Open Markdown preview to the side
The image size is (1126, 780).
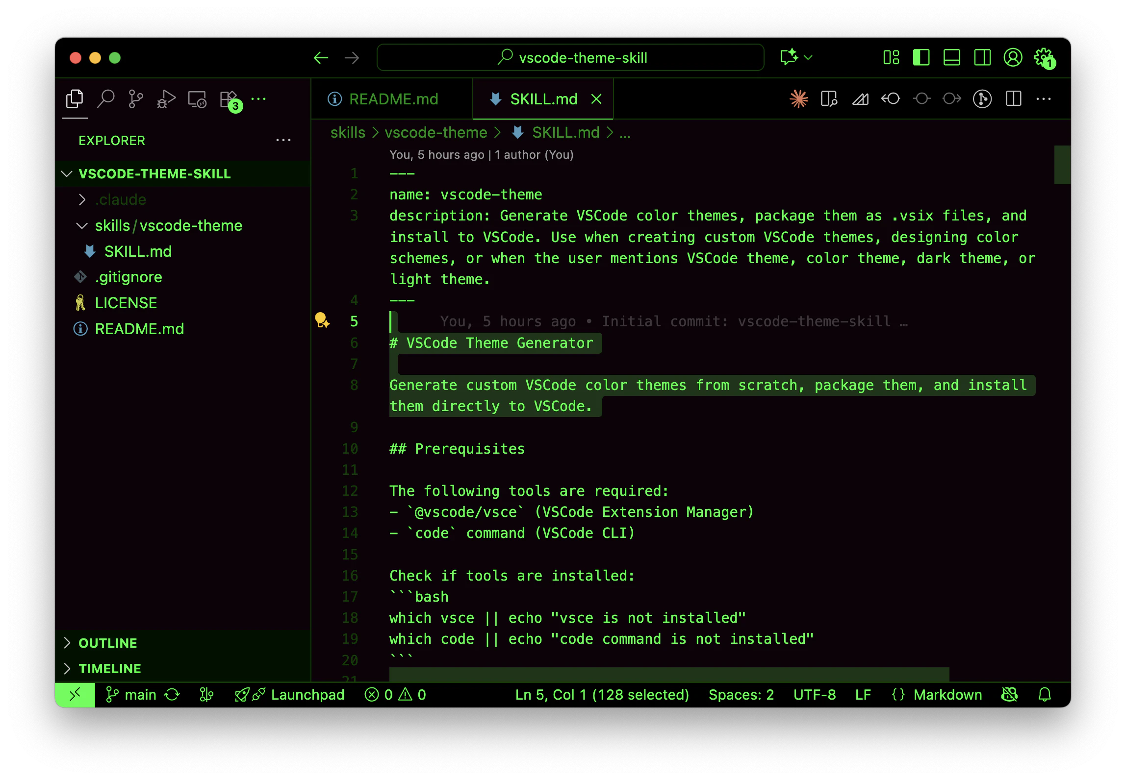point(829,99)
